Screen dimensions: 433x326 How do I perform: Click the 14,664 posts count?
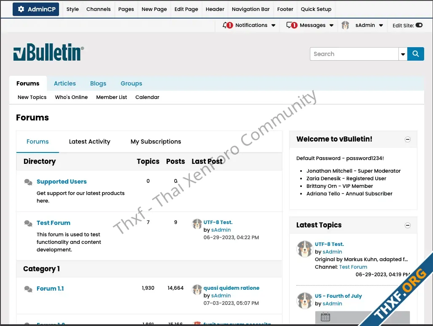175,288
